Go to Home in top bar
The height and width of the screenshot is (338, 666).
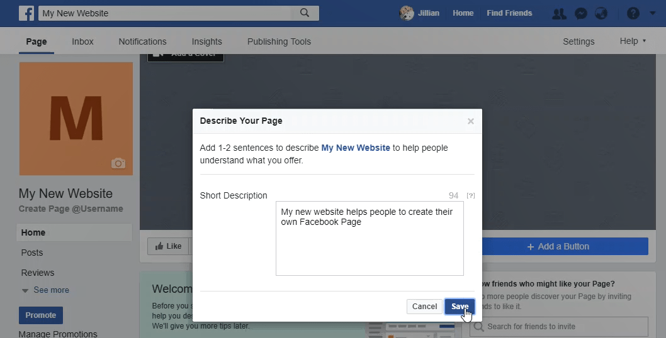(x=463, y=13)
